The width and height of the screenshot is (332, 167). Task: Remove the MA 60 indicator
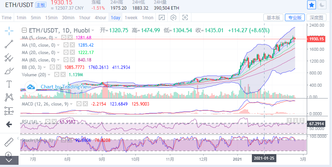click(x=72, y=60)
